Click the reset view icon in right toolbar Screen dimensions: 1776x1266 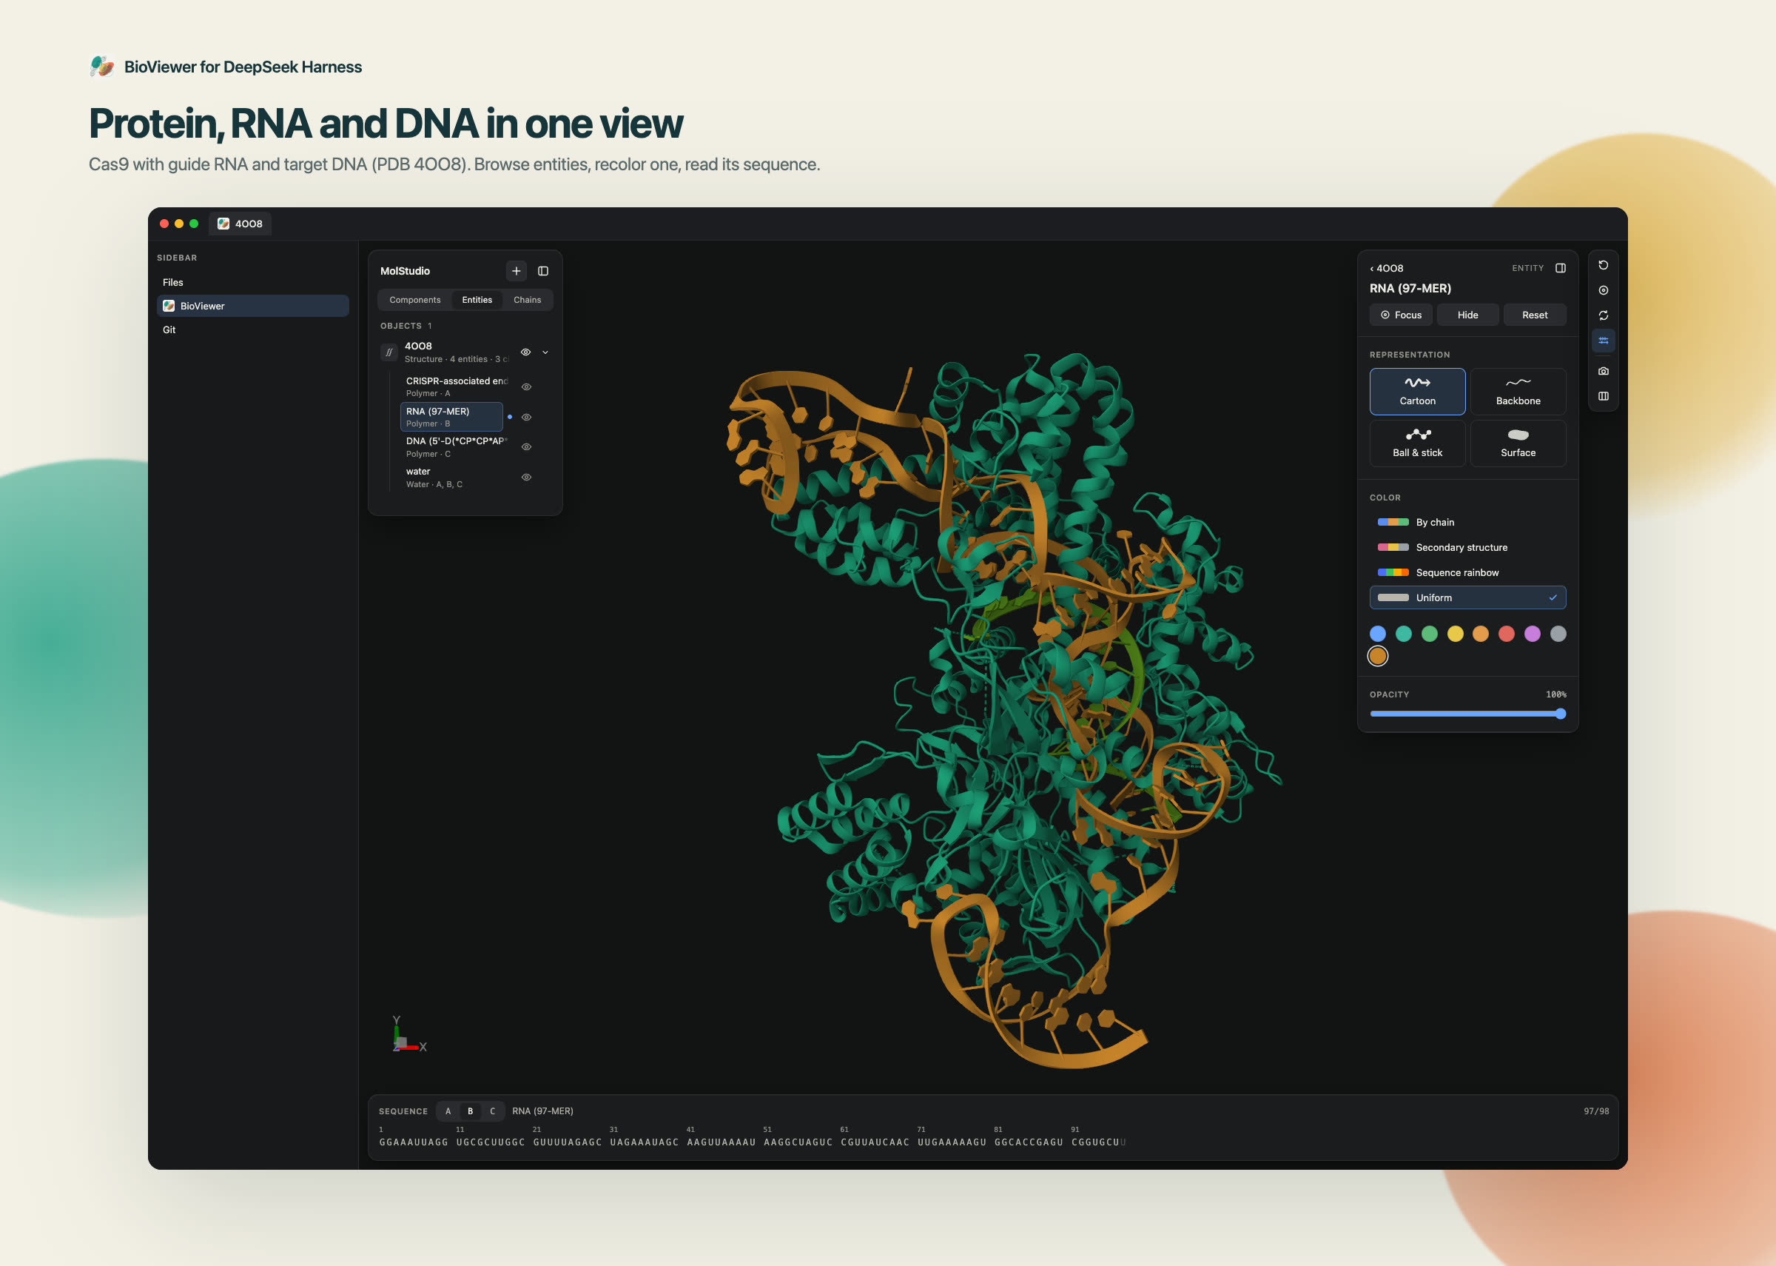click(x=1603, y=265)
